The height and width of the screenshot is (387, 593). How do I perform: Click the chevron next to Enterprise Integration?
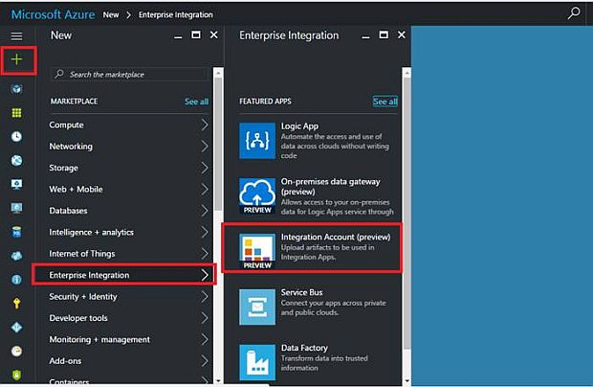[205, 275]
